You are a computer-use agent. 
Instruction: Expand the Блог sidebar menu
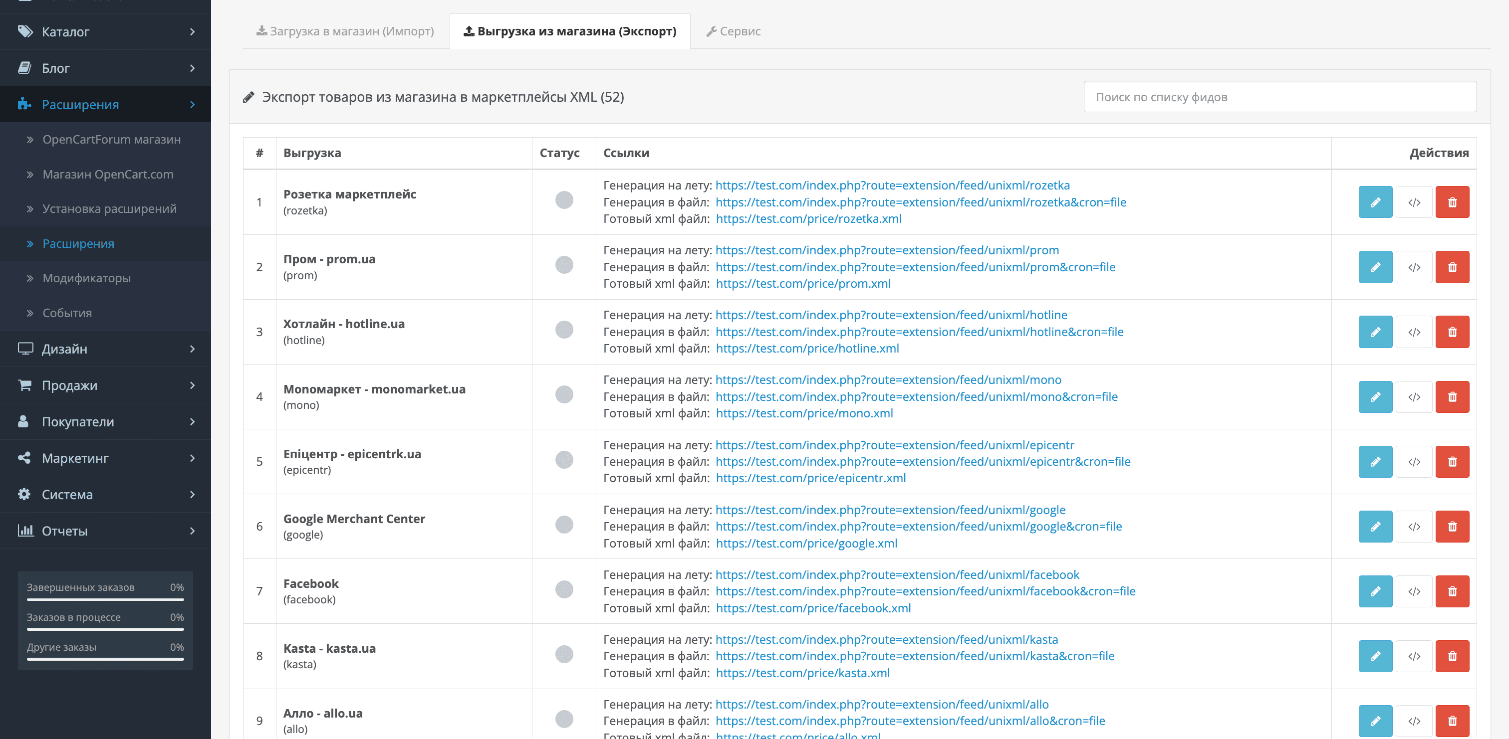pos(105,68)
